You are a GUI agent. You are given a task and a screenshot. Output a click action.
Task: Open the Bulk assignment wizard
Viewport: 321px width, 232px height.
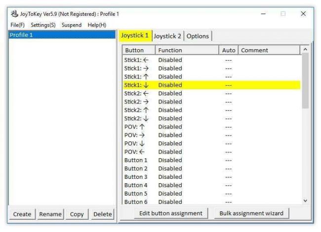251,213
